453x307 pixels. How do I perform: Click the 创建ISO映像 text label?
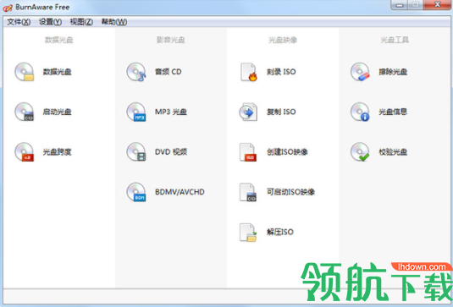(x=287, y=151)
